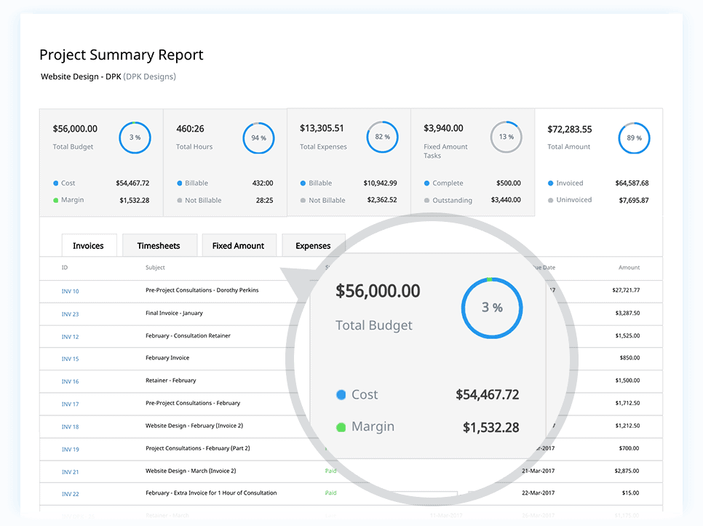Click the gray dot beside Outstanding

coord(427,200)
